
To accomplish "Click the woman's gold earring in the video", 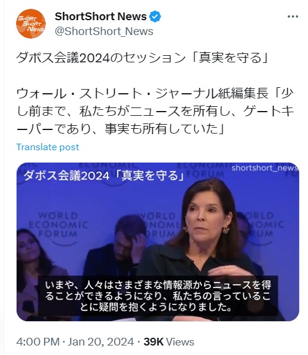I will click(226, 230).
